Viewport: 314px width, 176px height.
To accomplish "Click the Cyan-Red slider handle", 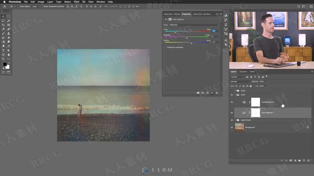I will [175, 32].
